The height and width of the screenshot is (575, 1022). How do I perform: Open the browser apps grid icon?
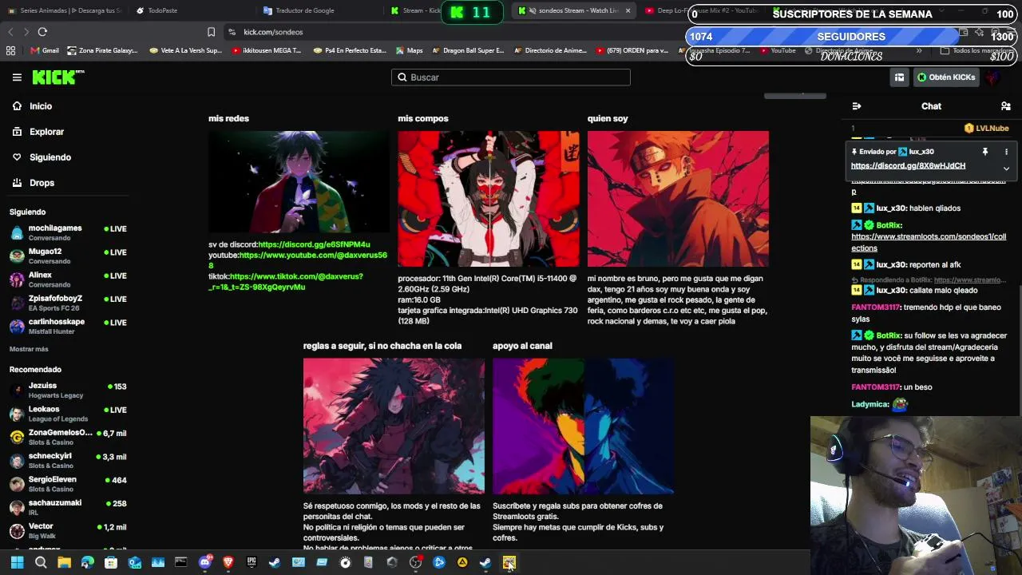click(10, 50)
